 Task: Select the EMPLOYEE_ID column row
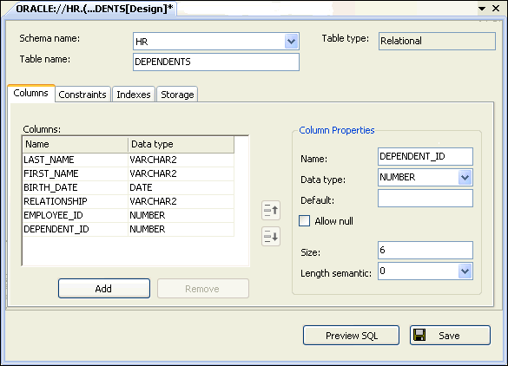click(129, 215)
